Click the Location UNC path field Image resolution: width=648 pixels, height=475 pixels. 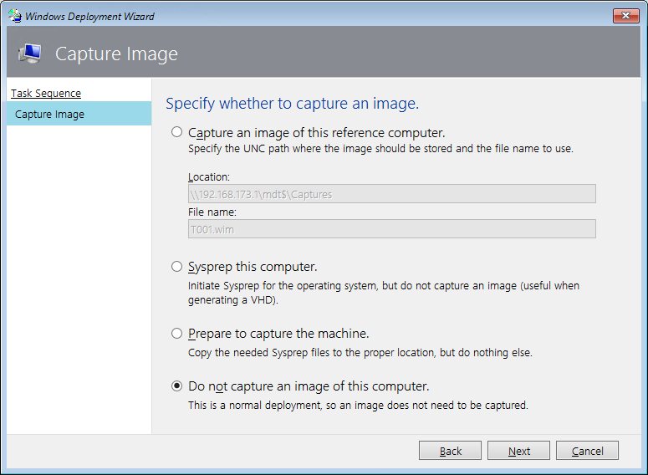pyautogui.click(x=392, y=194)
